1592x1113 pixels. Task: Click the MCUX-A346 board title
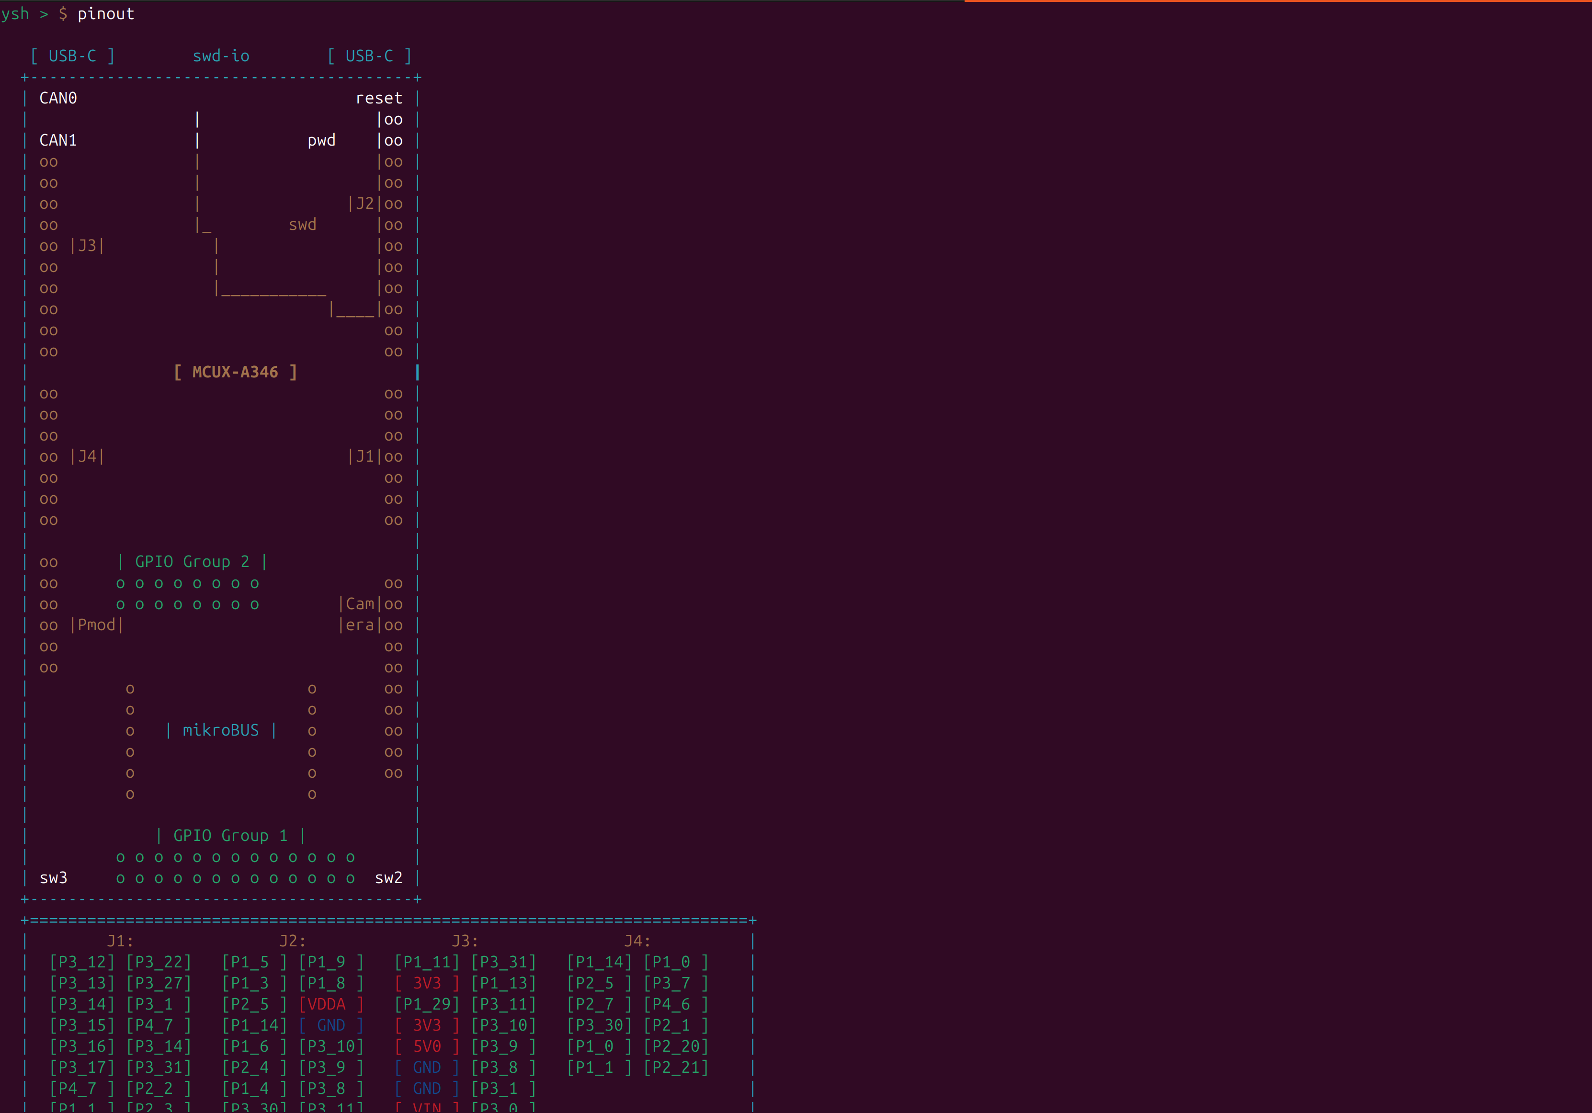(x=235, y=373)
